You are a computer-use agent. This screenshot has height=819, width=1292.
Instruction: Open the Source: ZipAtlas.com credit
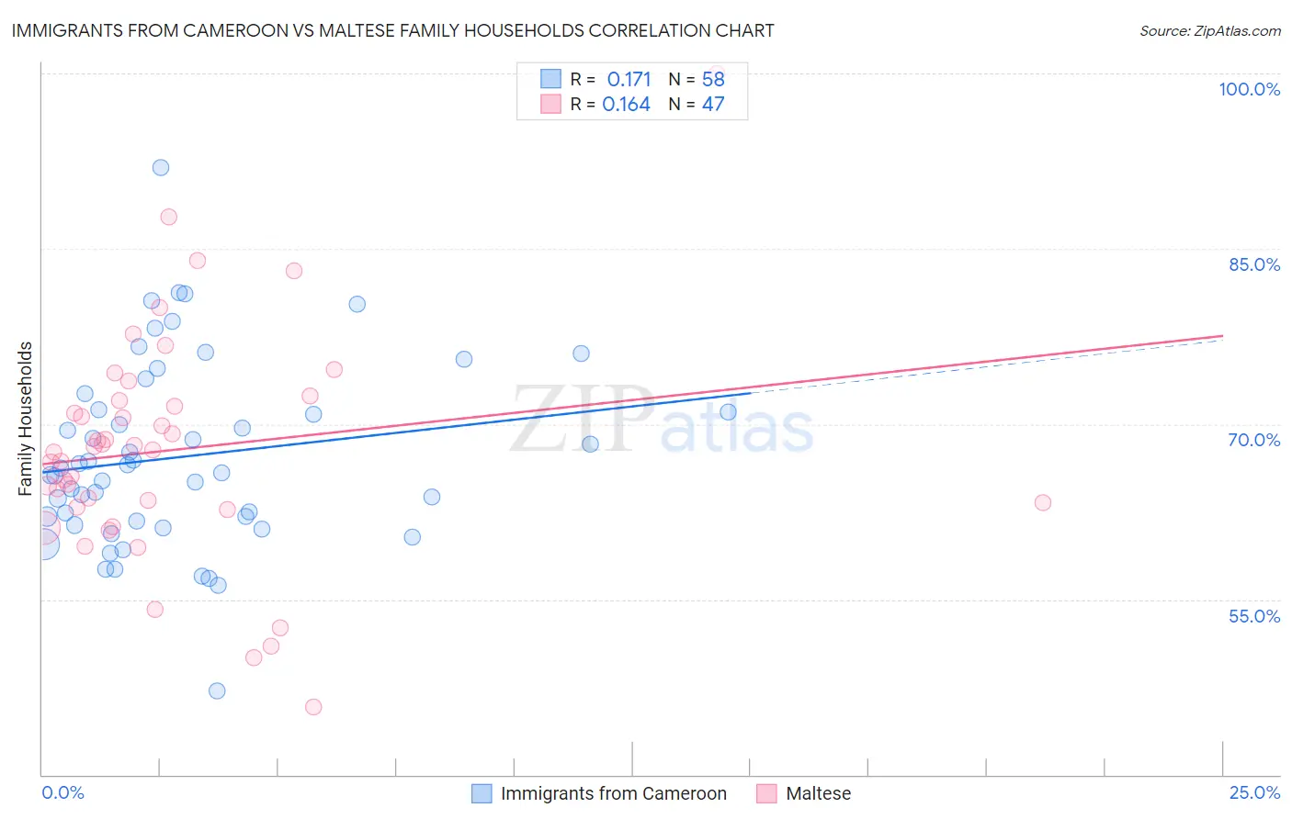point(1210,30)
